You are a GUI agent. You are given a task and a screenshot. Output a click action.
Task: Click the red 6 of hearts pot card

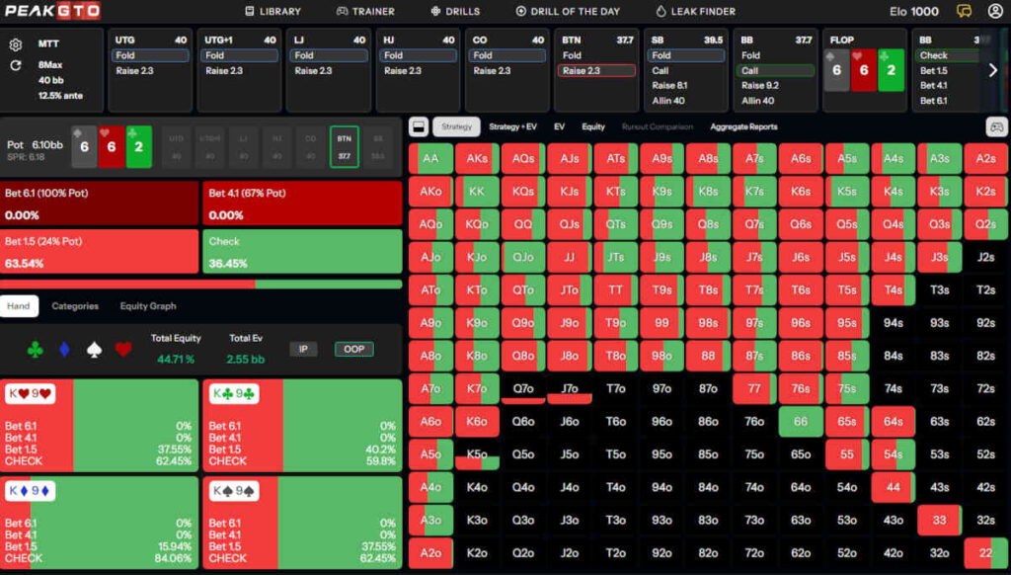coord(112,146)
